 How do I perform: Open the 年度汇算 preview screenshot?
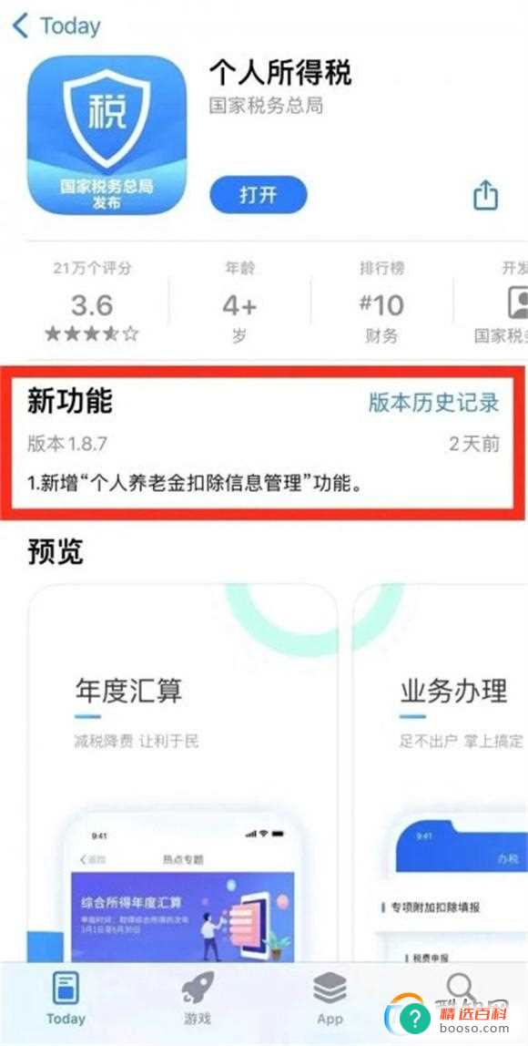click(182, 774)
